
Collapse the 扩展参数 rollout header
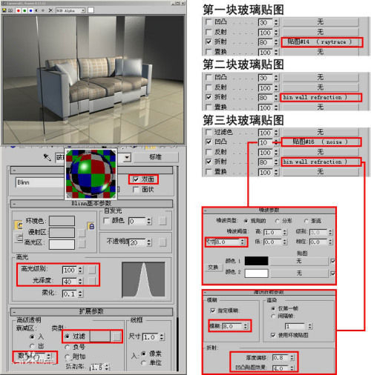91,311
